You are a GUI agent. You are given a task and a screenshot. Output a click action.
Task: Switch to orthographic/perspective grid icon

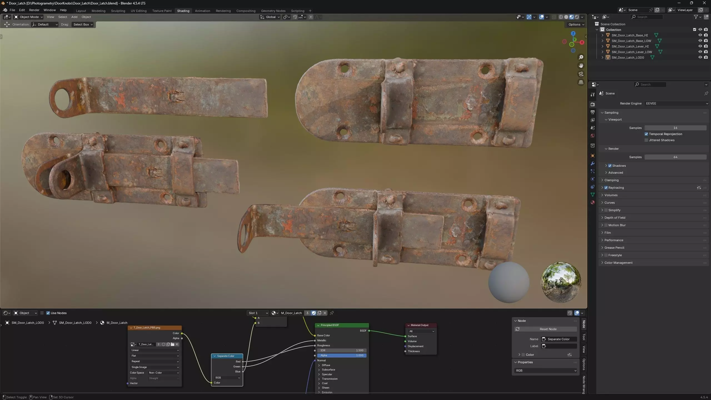(x=581, y=82)
